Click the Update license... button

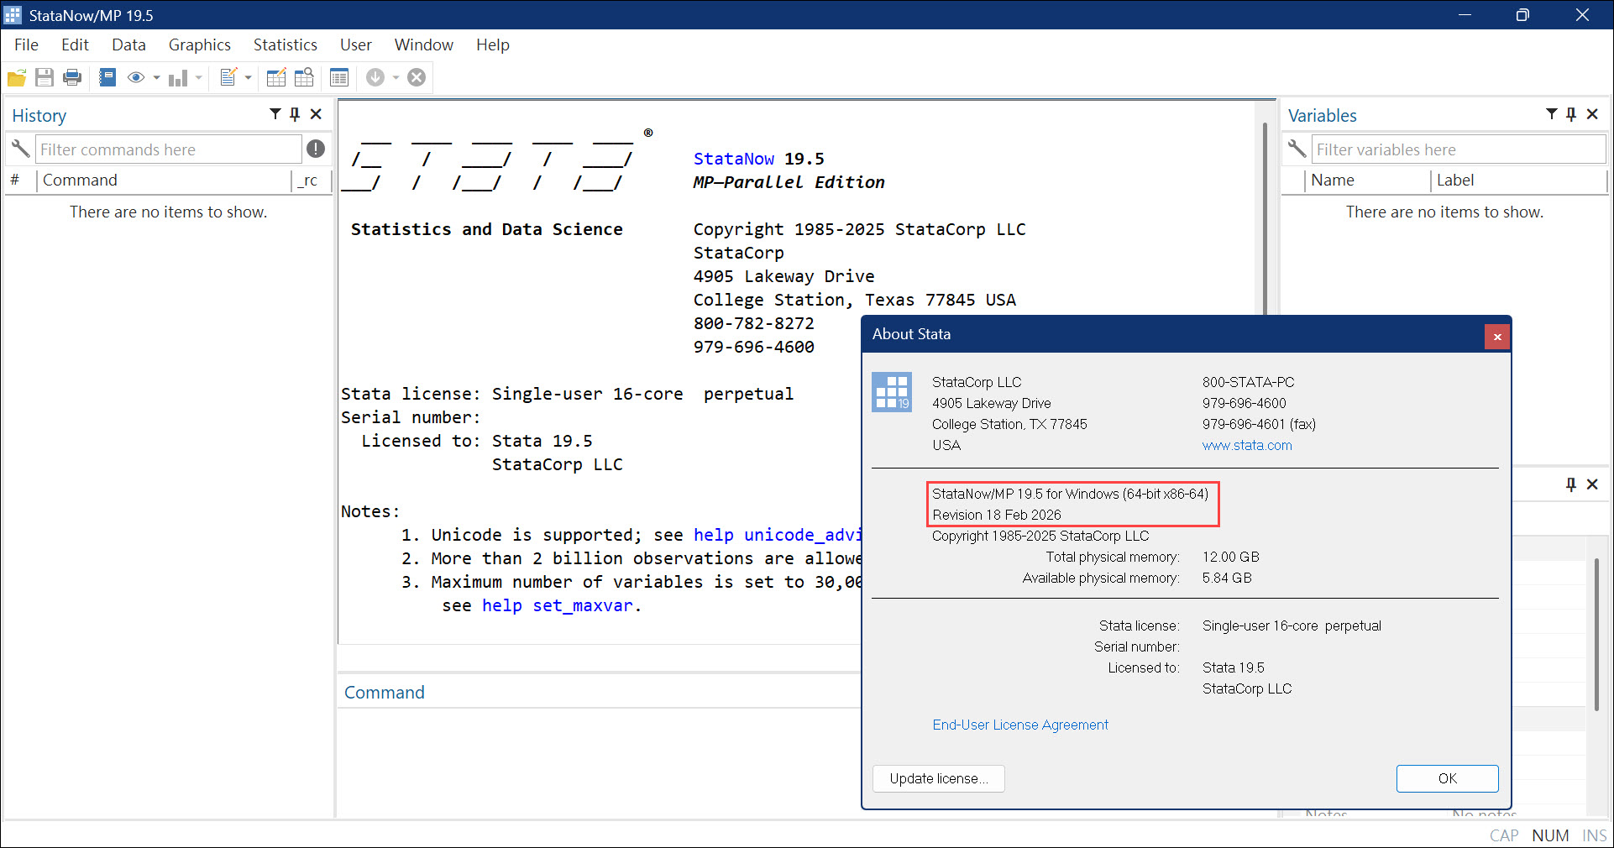(939, 778)
